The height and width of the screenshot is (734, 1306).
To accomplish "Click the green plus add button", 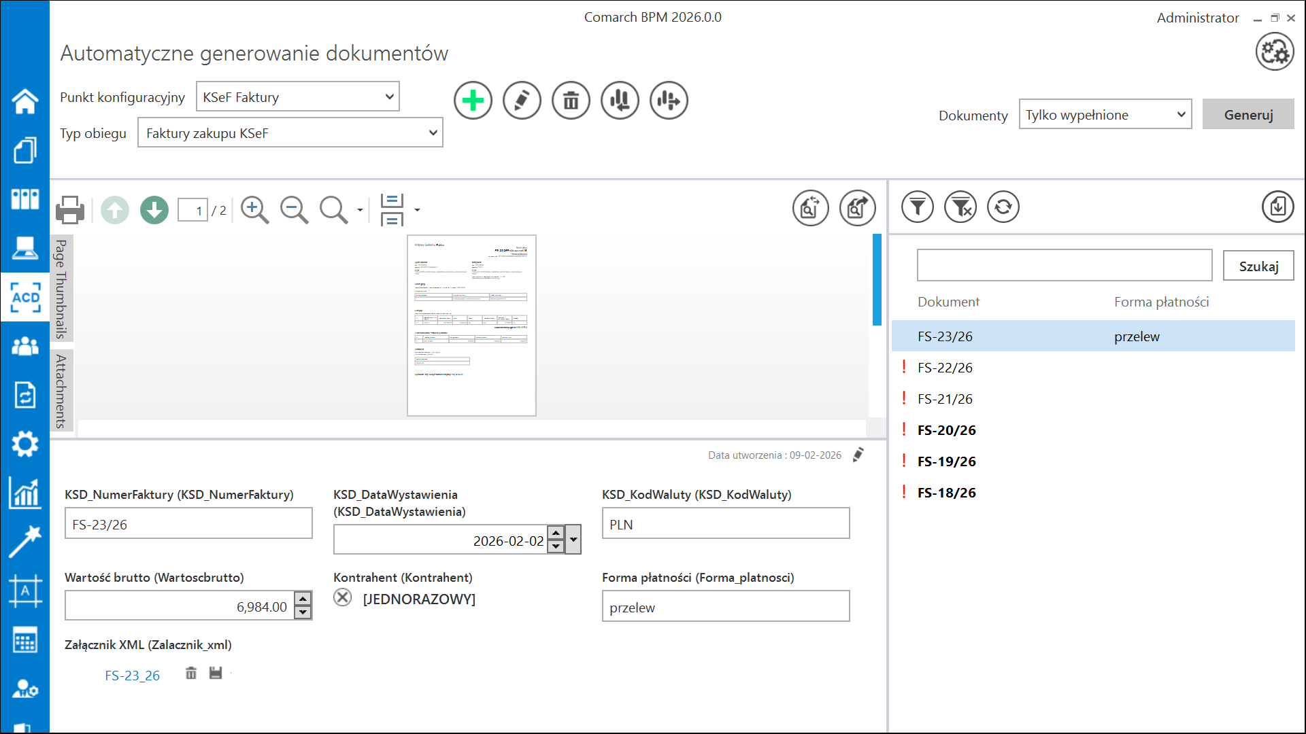I will (473, 101).
